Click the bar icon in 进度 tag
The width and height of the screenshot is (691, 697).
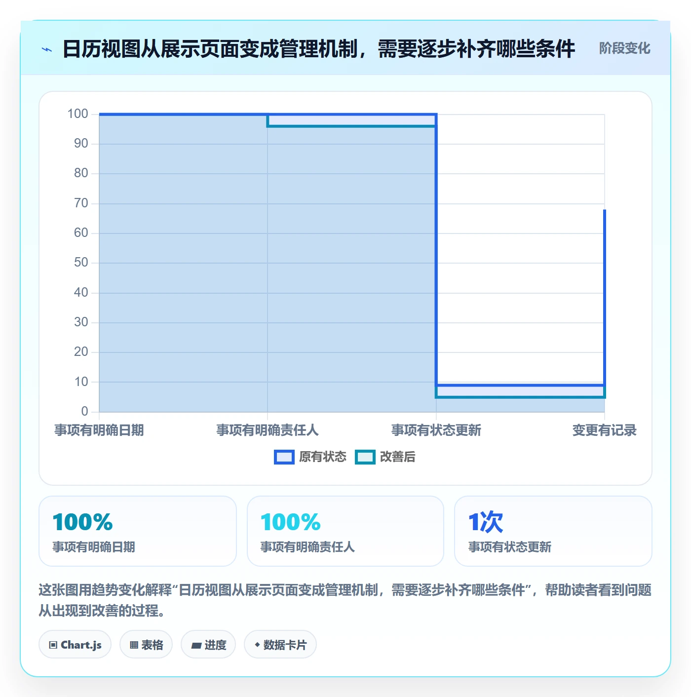point(196,646)
